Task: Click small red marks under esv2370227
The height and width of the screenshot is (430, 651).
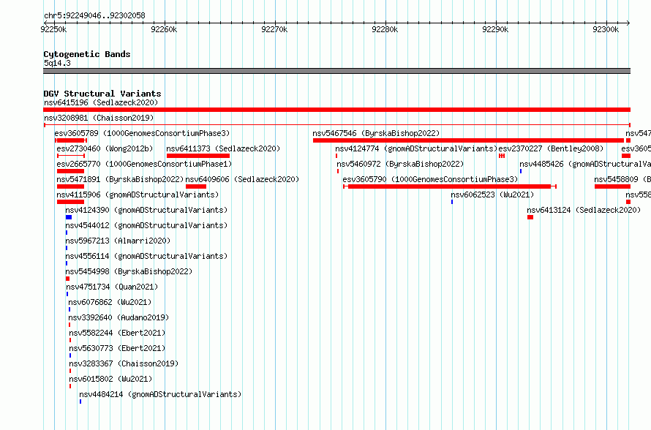Action: coord(502,156)
